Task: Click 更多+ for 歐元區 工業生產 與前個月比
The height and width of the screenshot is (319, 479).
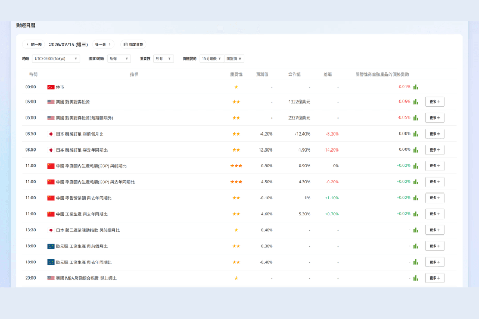Action: click(435, 246)
